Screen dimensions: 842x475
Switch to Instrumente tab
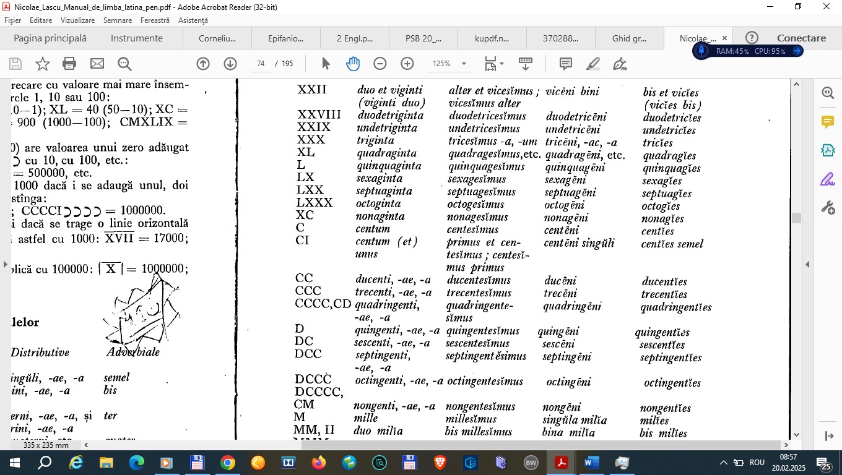click(x=137, y=38)
